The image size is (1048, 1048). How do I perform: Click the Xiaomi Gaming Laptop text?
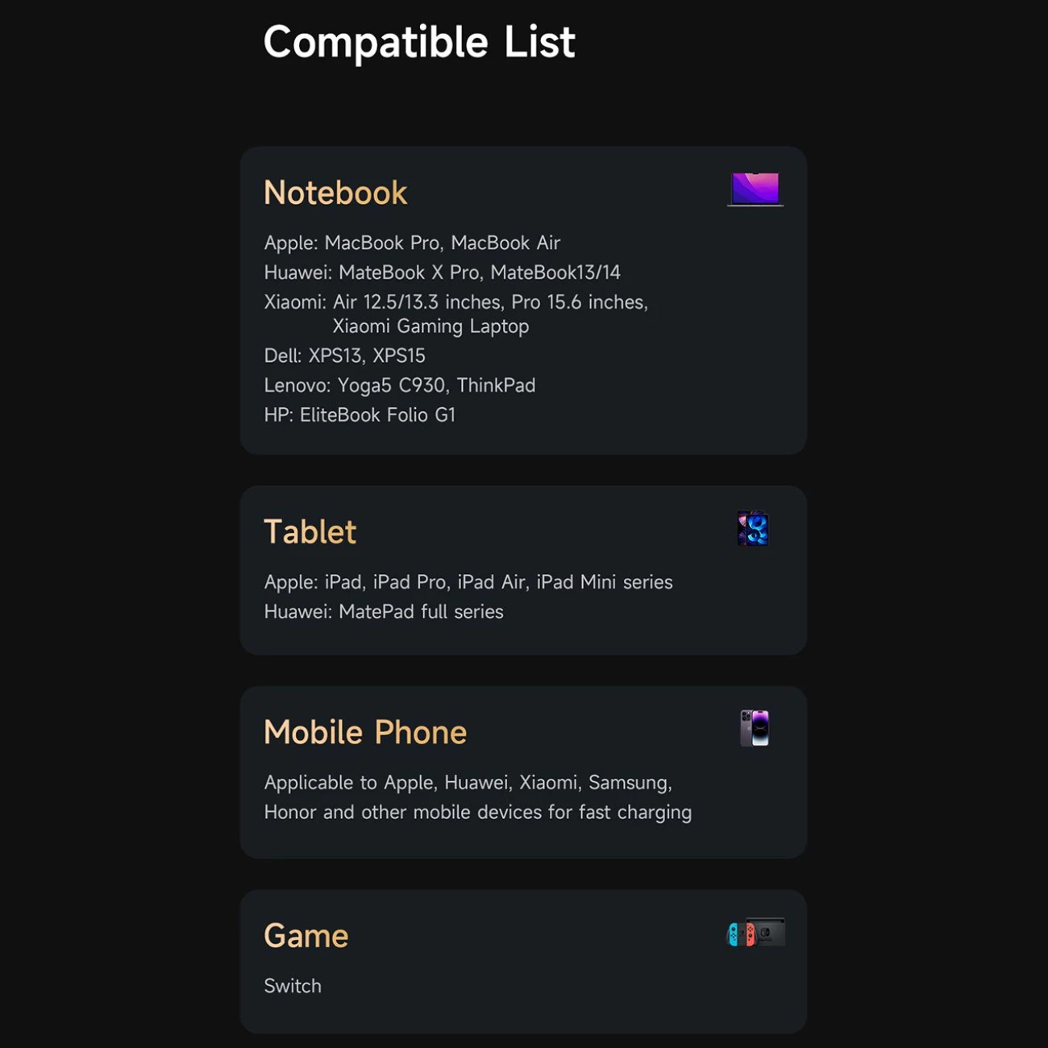[430, 326]
